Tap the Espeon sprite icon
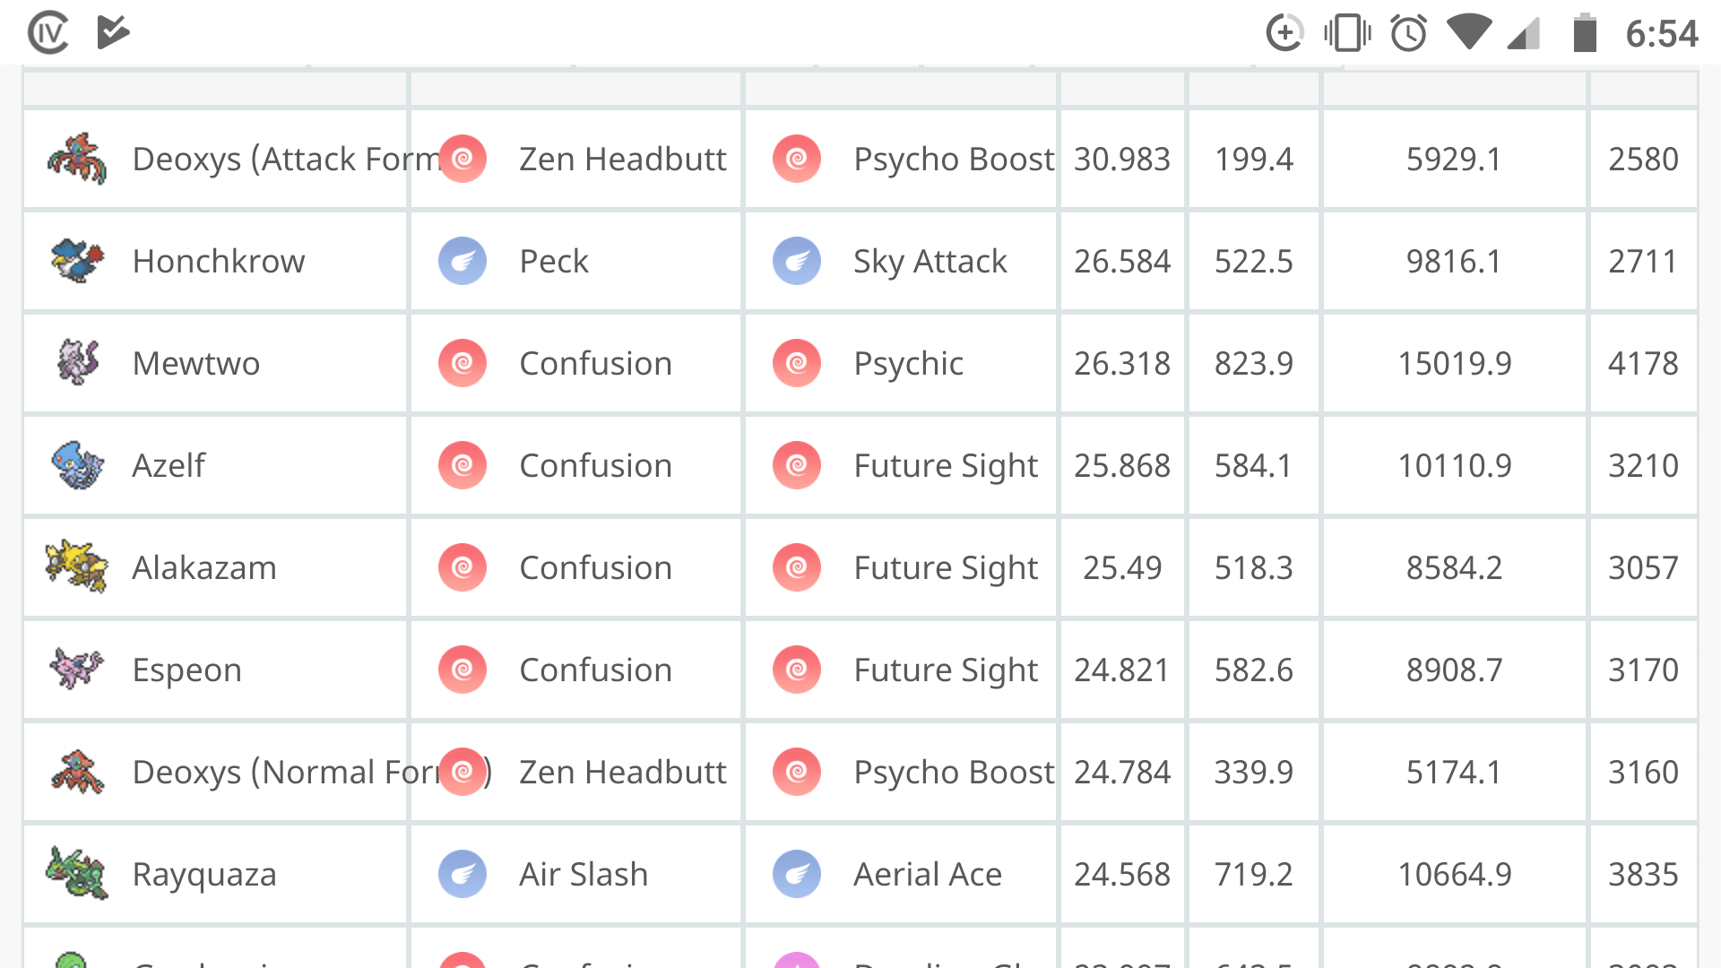This screenshot has width=1721, height=968. coord(77,670)
